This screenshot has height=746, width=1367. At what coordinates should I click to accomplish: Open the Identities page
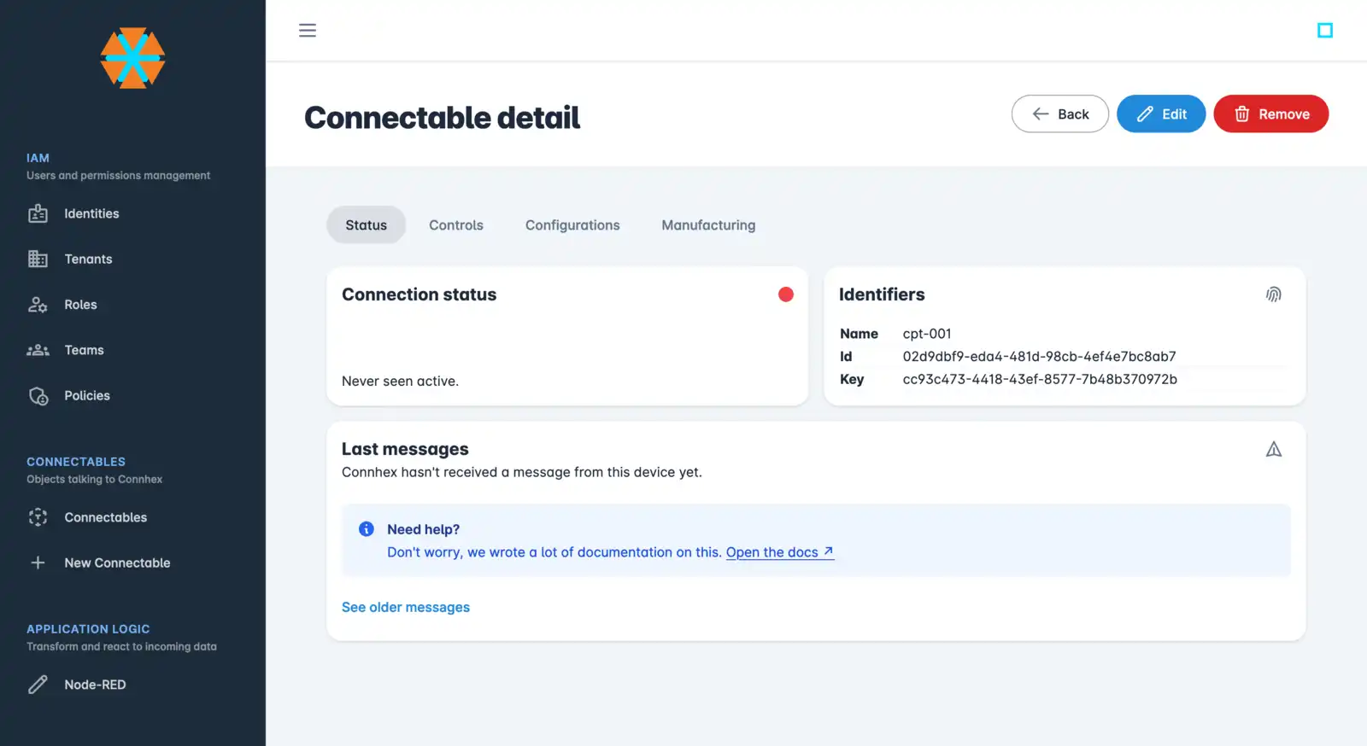coord(91,213)
